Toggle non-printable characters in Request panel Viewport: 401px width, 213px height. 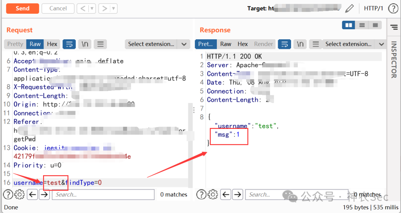85,44
